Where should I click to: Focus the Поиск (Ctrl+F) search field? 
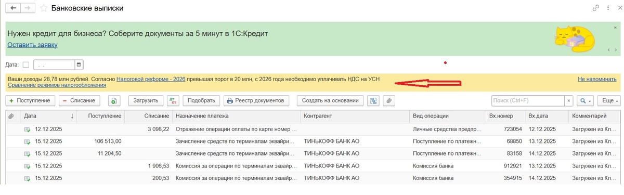[x=528, y=100]
